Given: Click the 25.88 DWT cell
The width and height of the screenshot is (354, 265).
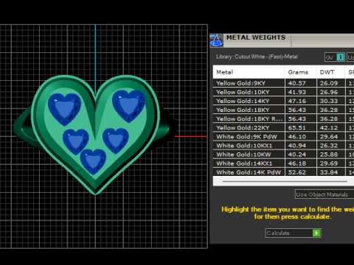Looking at the screenshot, I should coord(330,155).
